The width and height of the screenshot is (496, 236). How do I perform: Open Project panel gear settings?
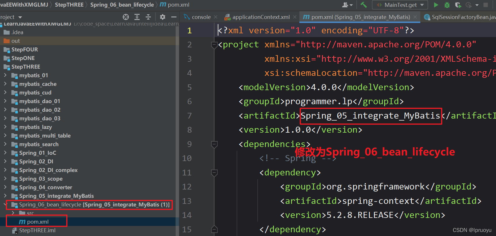163,17
